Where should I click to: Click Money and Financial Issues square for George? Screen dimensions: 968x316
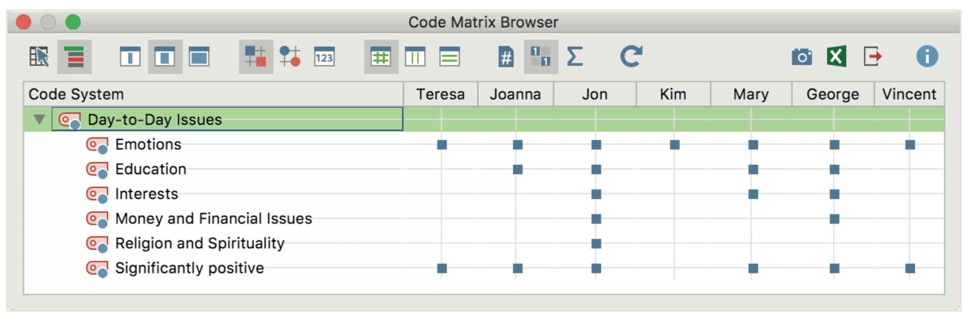click(835, 219)
